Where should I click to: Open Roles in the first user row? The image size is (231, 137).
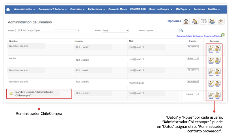[x=217, y=49]
